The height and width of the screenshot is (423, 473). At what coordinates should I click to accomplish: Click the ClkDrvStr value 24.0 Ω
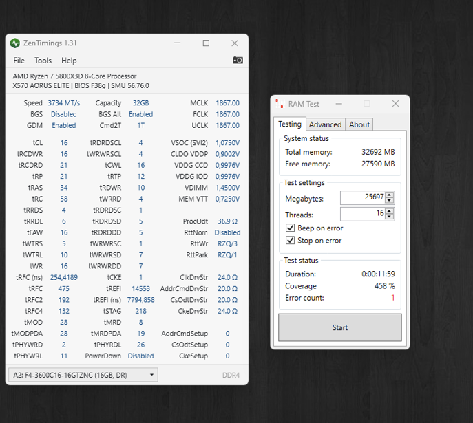click(227, 277)
